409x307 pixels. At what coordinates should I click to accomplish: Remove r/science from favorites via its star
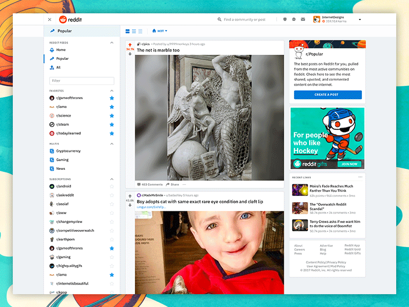[x=111, y=116]
